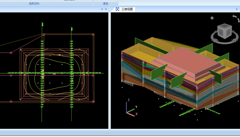The height and width of the screenshot is (137, 240).
Task: Open the left panel options dropdown arrow
Action: tap(102, 9)
